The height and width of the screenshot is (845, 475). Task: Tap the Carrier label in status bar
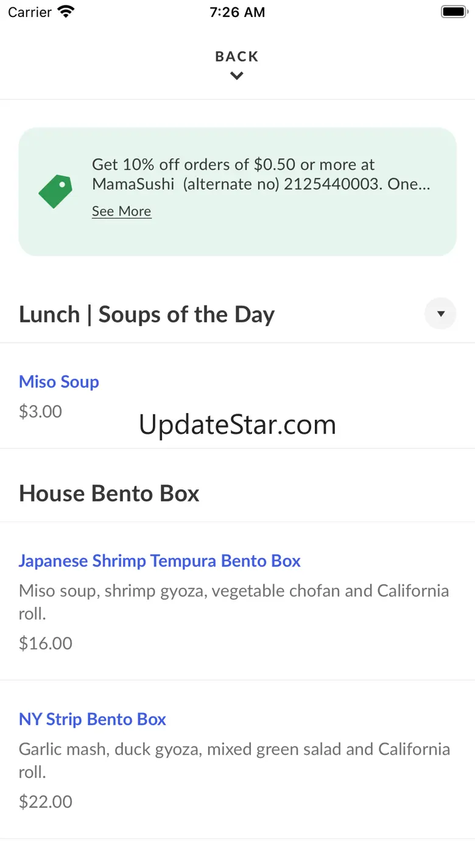tap(29, 12)
